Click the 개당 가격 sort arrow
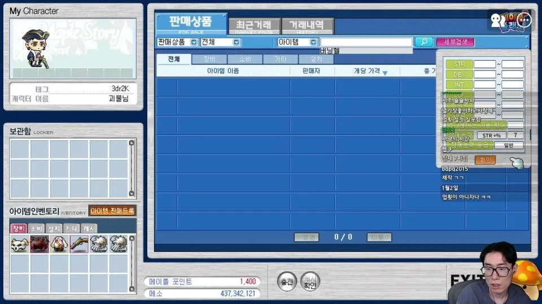This screenshot has height=304, width=542. [385, 73]
